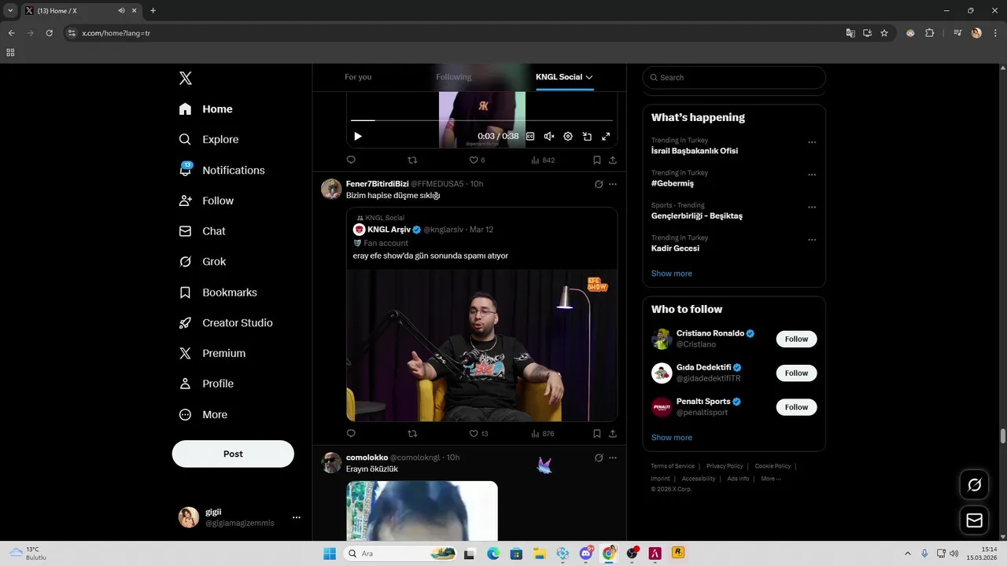This screenshot has height=566, width=1007.
Task: View analytics showing 876 views
Action: coord(543,433)
